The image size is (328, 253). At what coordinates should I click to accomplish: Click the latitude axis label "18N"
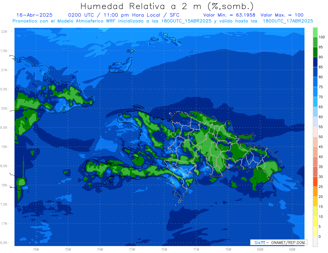tap(4, 185)
